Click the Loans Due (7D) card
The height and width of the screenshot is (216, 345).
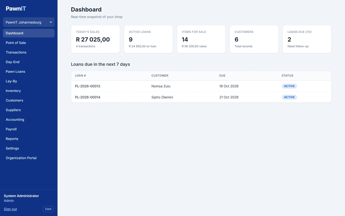307,39
